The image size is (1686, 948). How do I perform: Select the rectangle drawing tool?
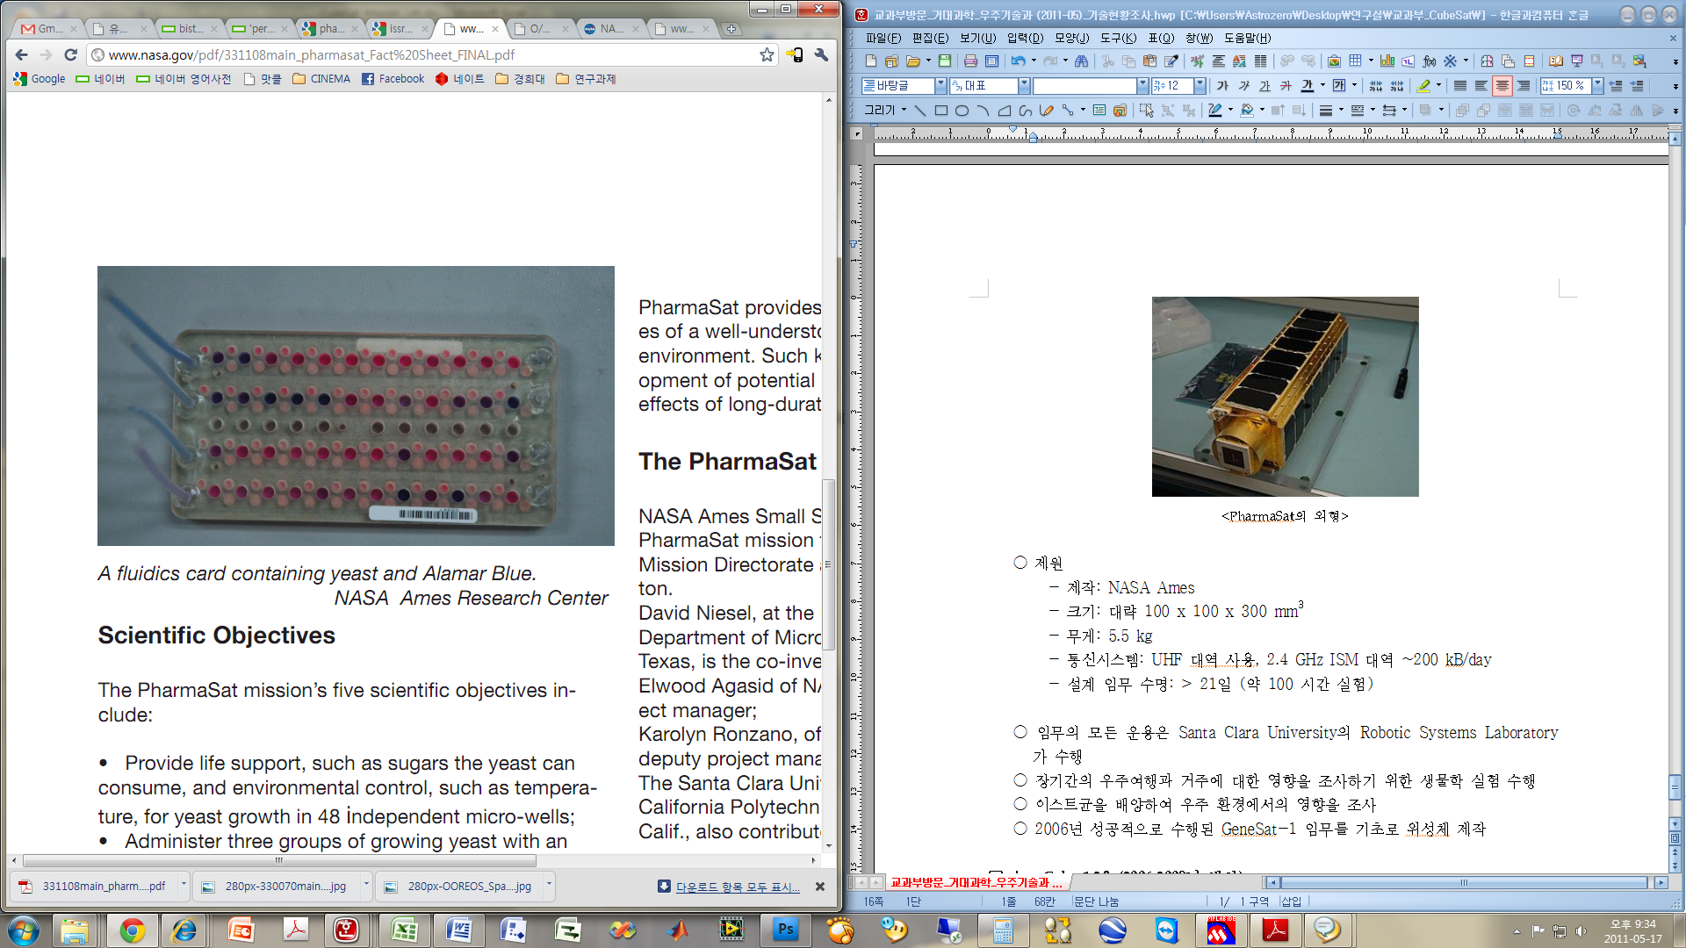(940, 111)
